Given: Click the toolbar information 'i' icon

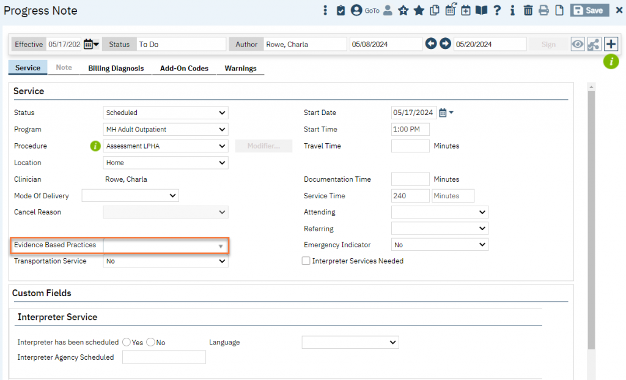Looking at the screenshot, I should [512, 10].
